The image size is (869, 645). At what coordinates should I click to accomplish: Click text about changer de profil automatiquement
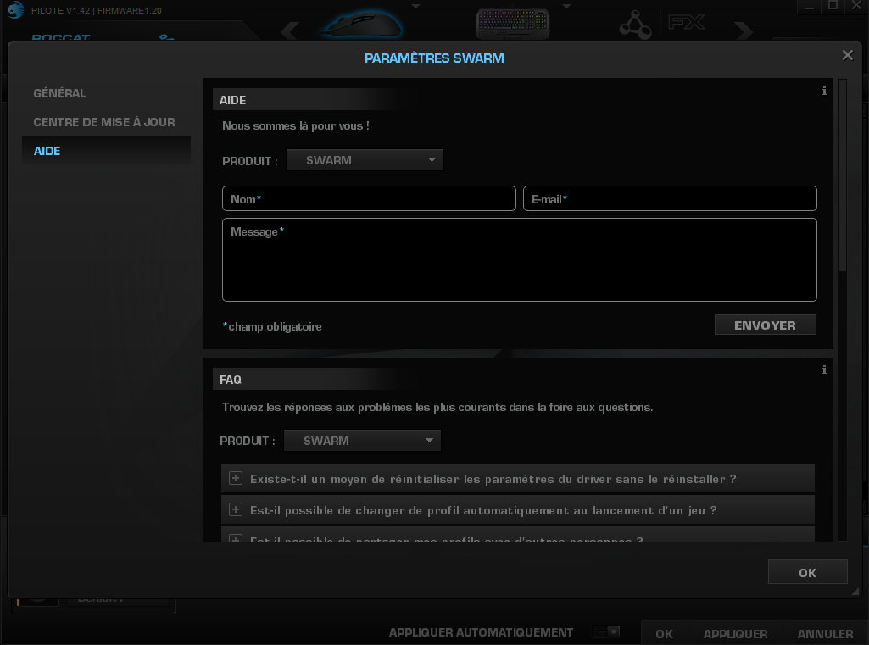(483, 510)
